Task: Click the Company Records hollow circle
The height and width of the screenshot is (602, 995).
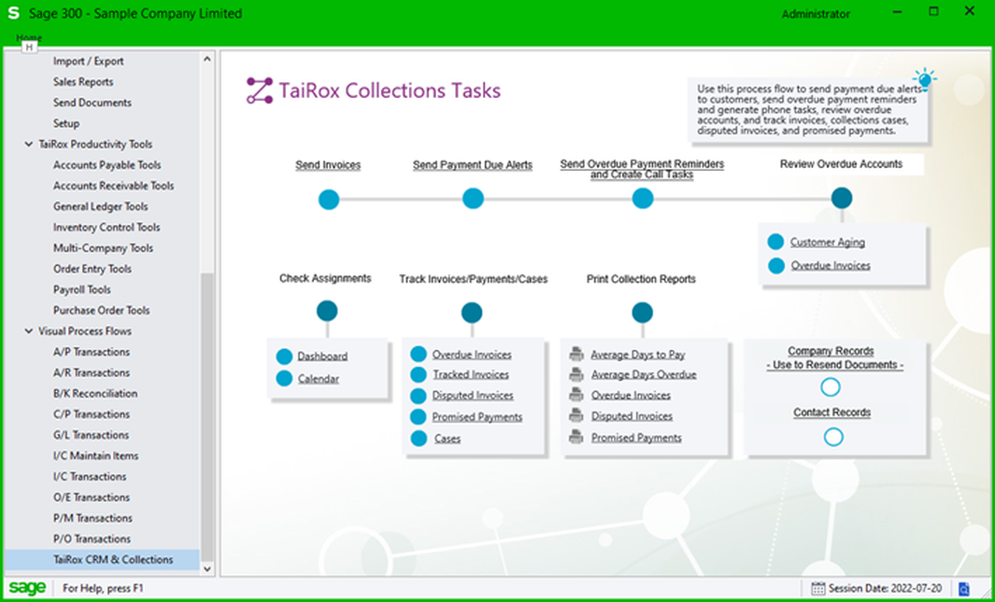Action: coord(830,387)
